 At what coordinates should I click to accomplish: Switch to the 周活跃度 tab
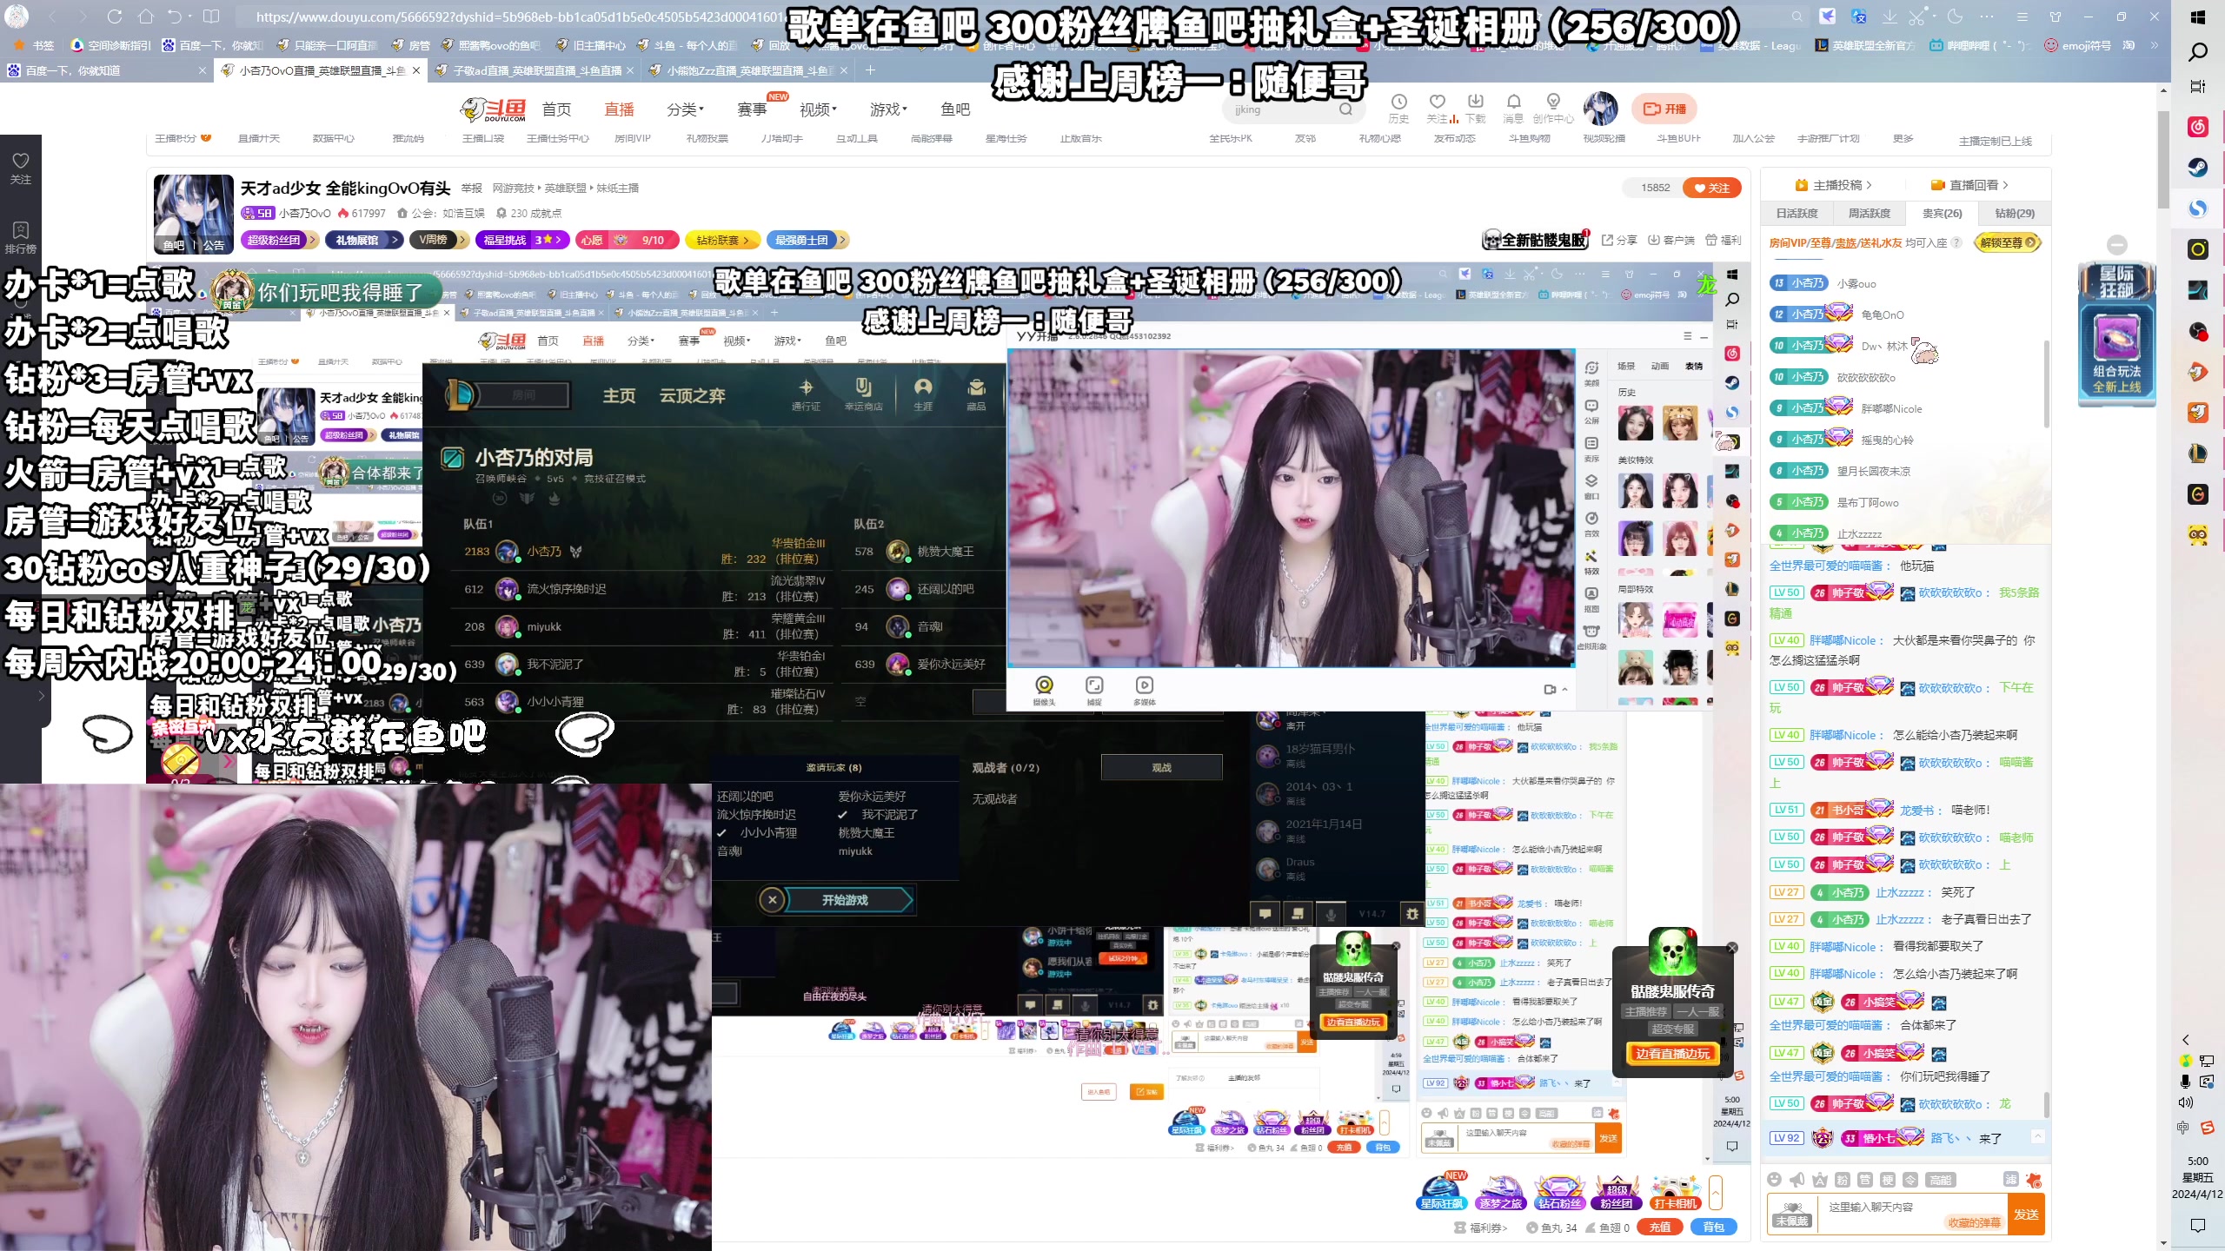coord(1869,213)
